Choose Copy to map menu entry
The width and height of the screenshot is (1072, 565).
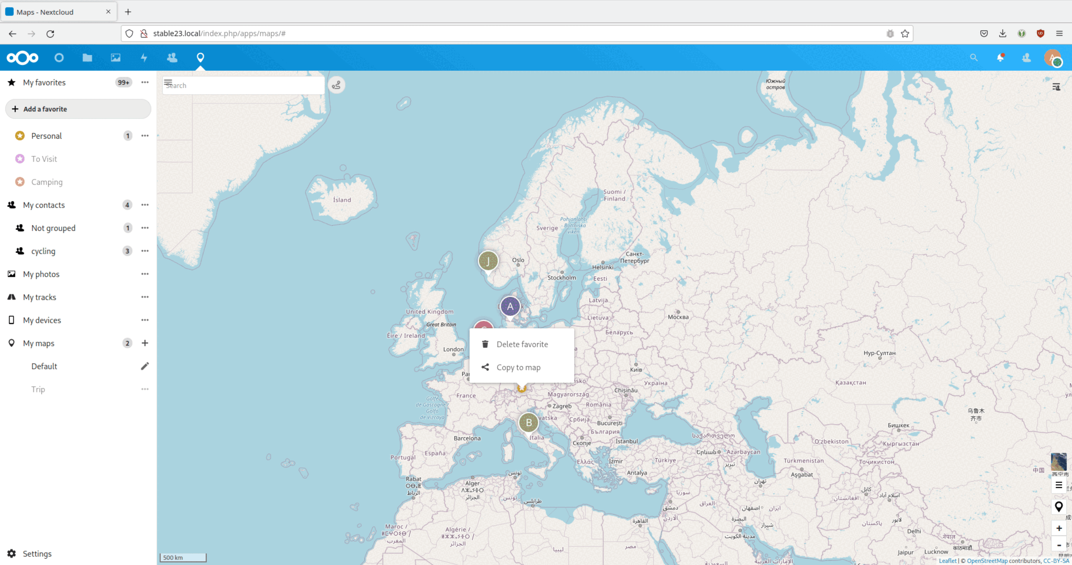pyautogui.click(x=518, y=367)
